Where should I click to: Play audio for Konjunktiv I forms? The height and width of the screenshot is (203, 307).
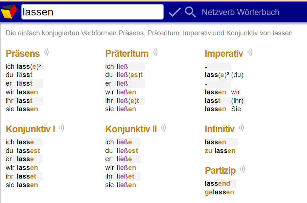tap(62, 128)
